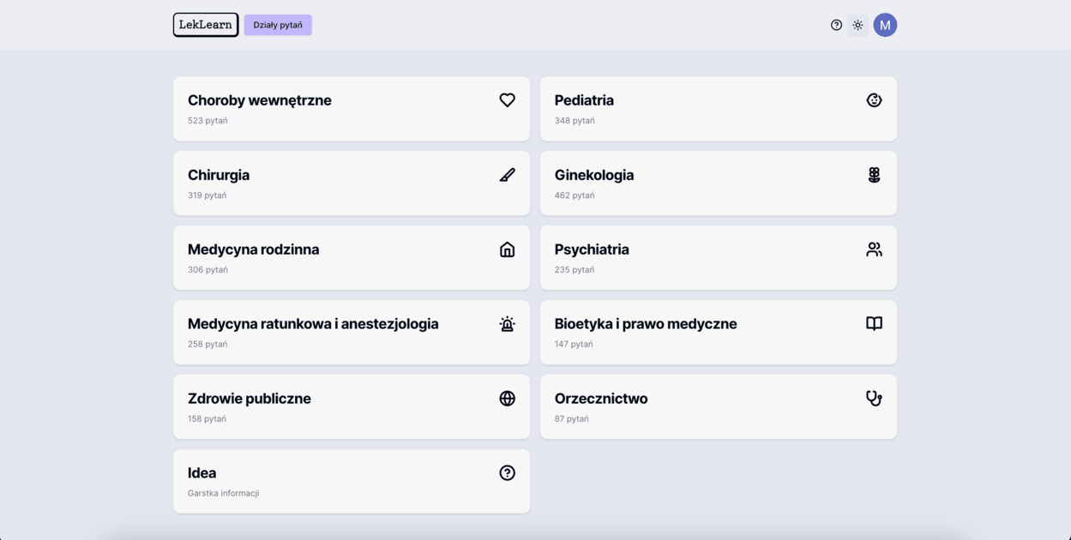
Task: Select the scalpel icon on Chirurgia card
Action: click(507, 174)
